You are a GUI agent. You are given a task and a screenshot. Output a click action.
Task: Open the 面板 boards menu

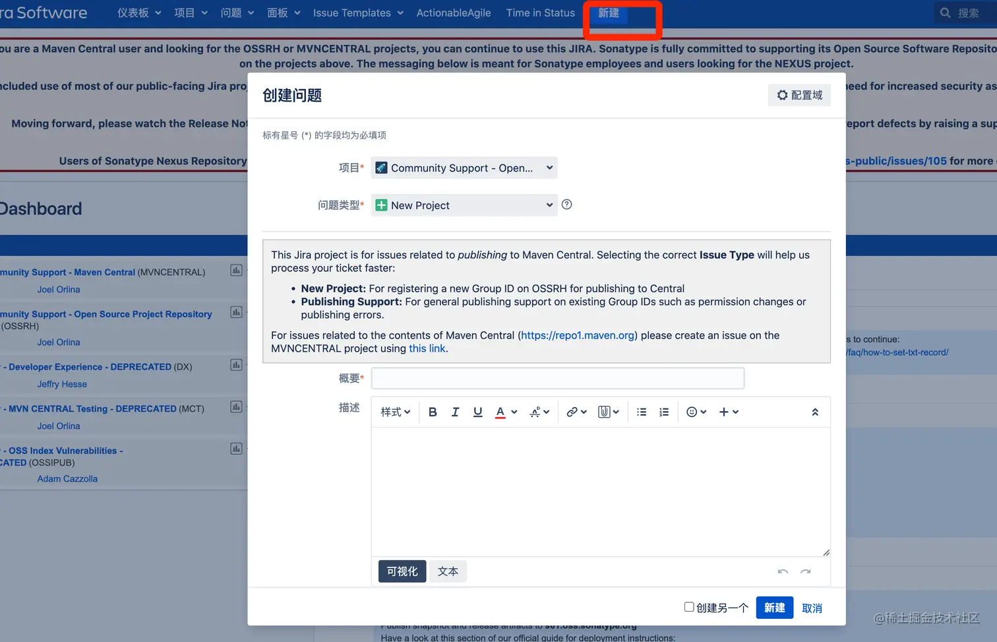[x=284, y=13]
